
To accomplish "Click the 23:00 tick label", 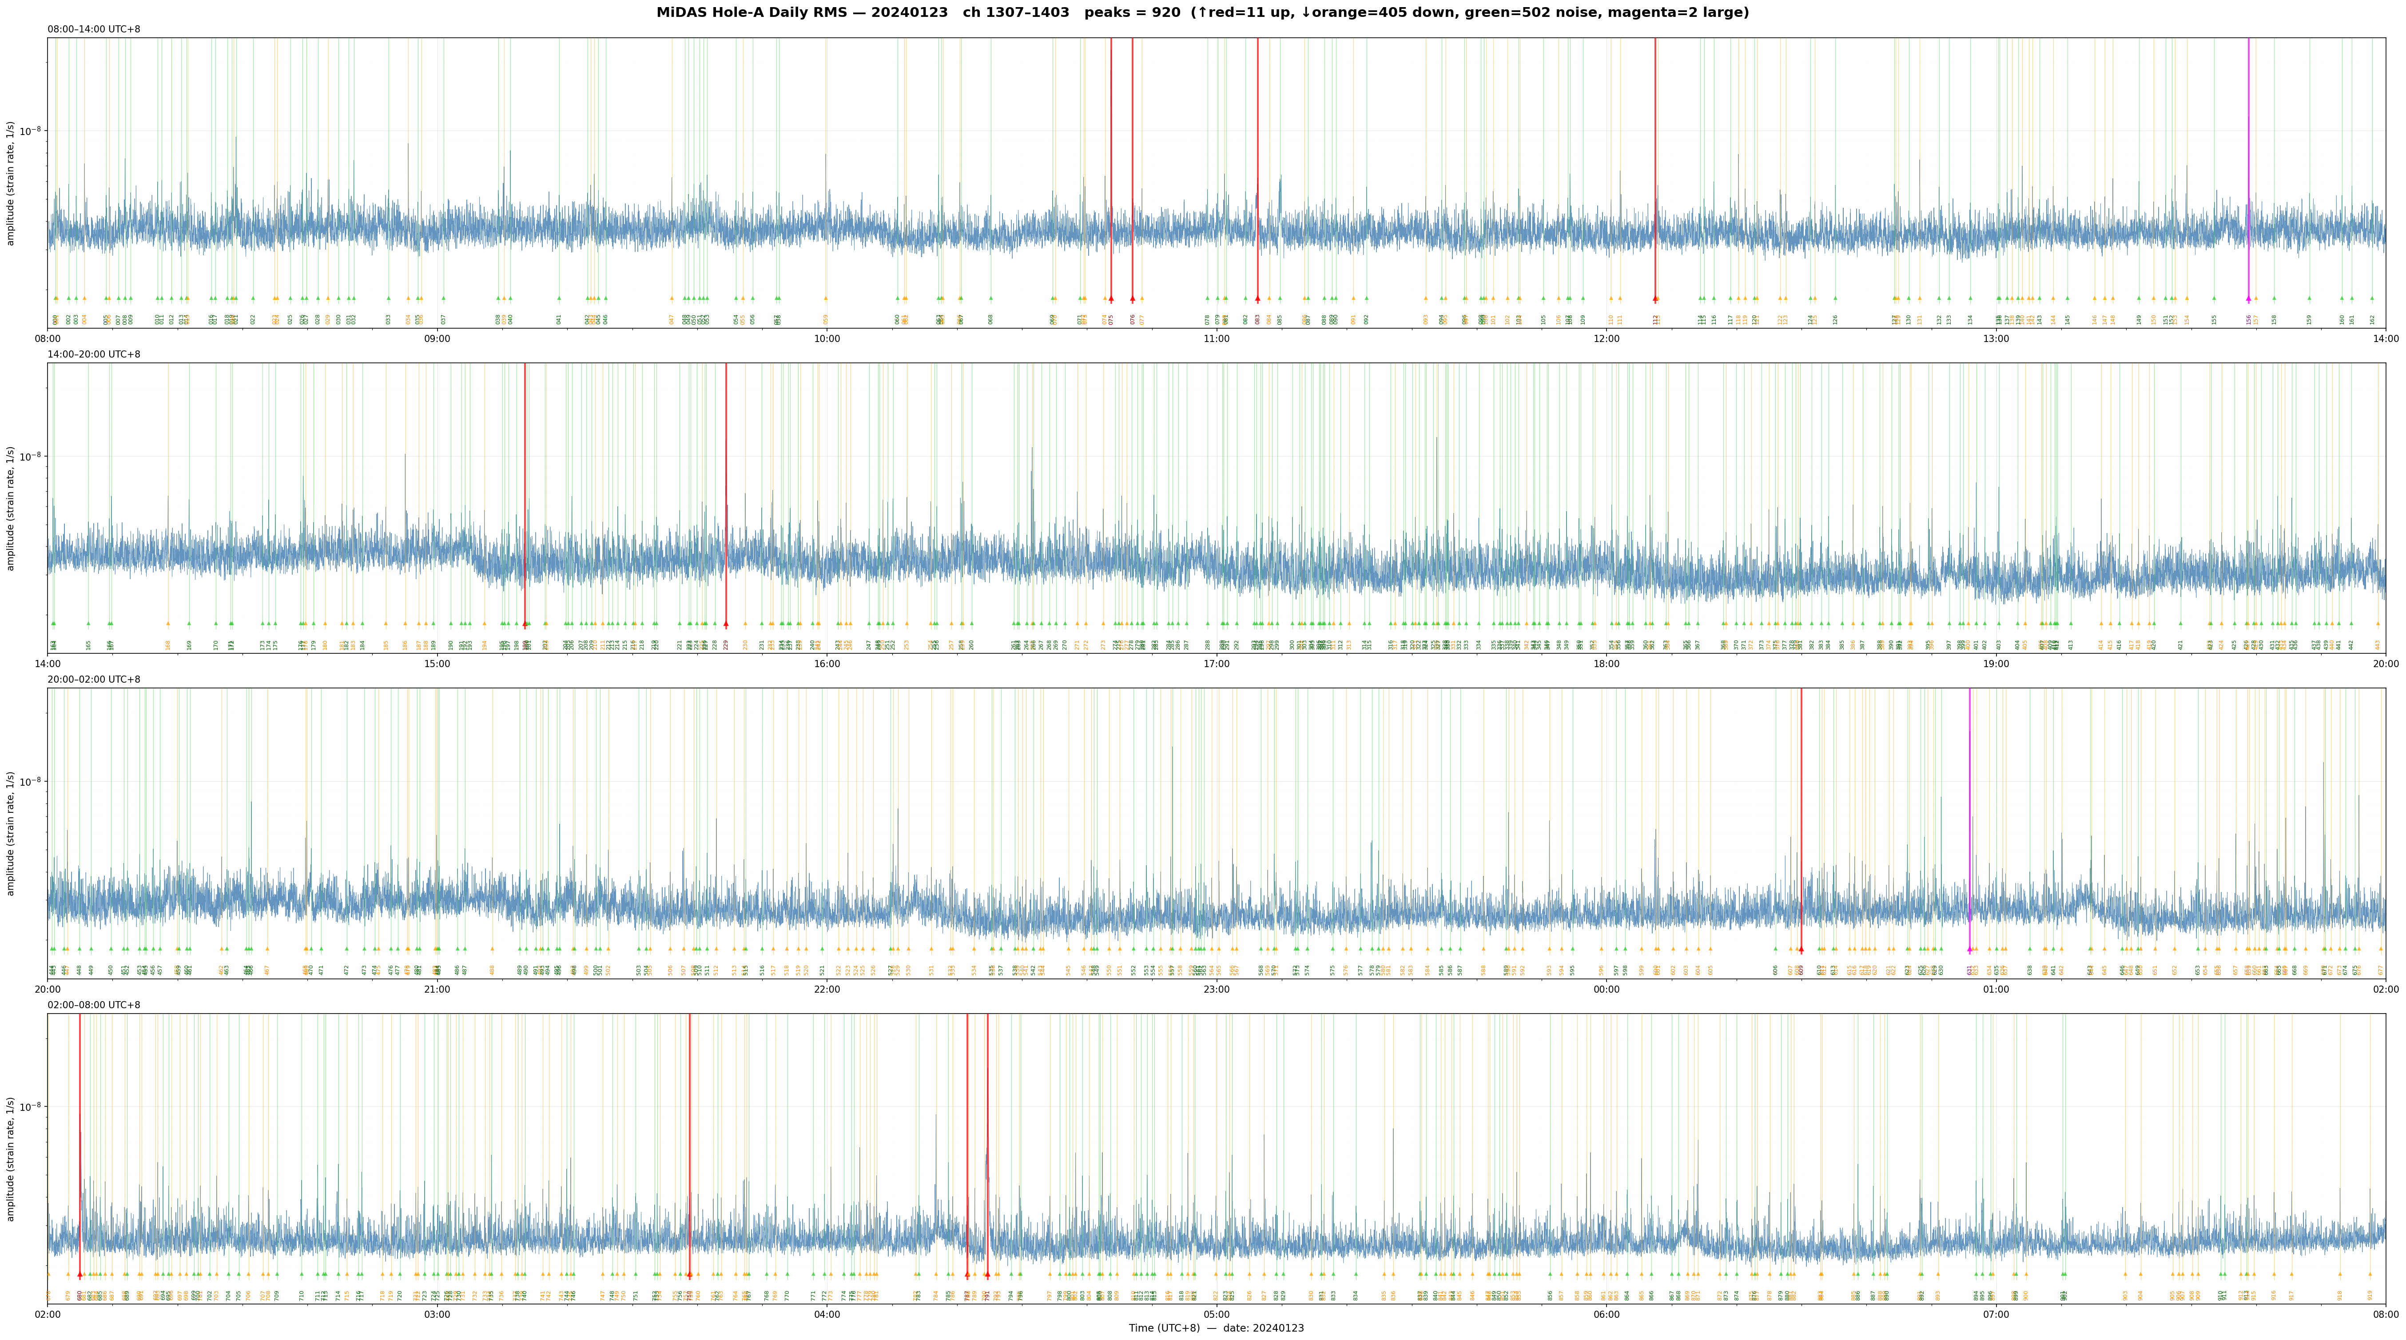I will point(1216,989).
